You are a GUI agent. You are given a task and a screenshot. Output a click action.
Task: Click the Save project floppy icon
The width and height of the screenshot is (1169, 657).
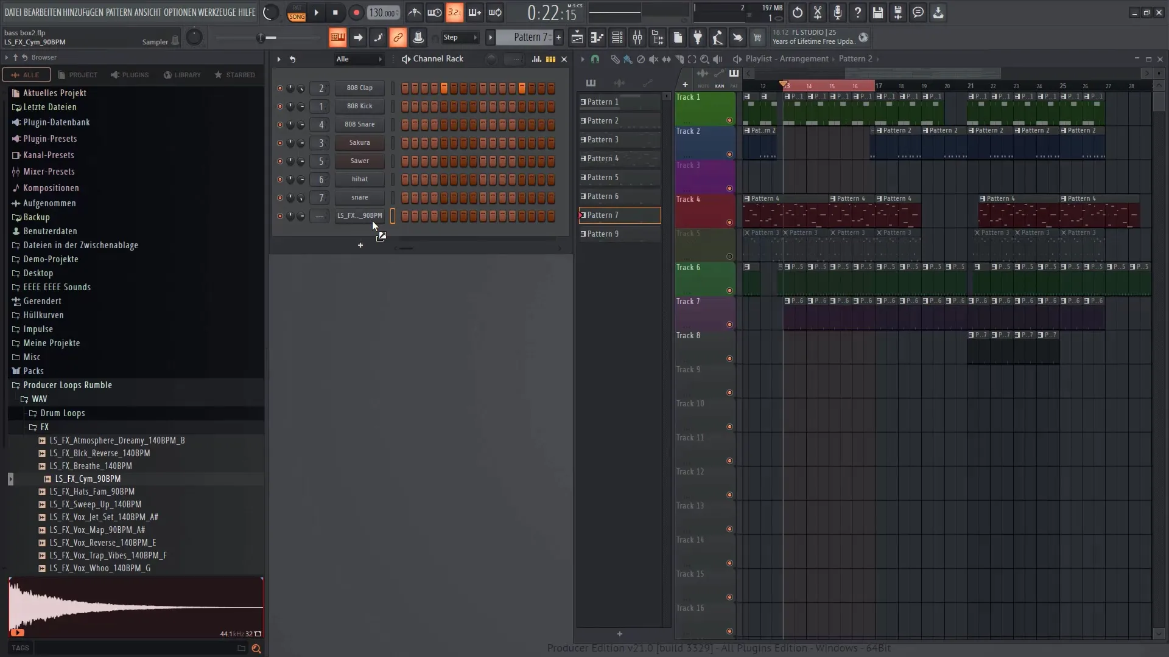tap(878, 12)
